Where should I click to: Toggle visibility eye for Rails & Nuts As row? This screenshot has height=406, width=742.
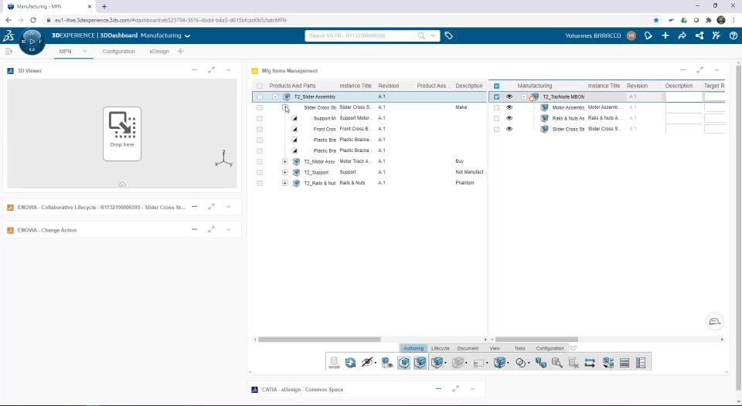pos(509,118)
